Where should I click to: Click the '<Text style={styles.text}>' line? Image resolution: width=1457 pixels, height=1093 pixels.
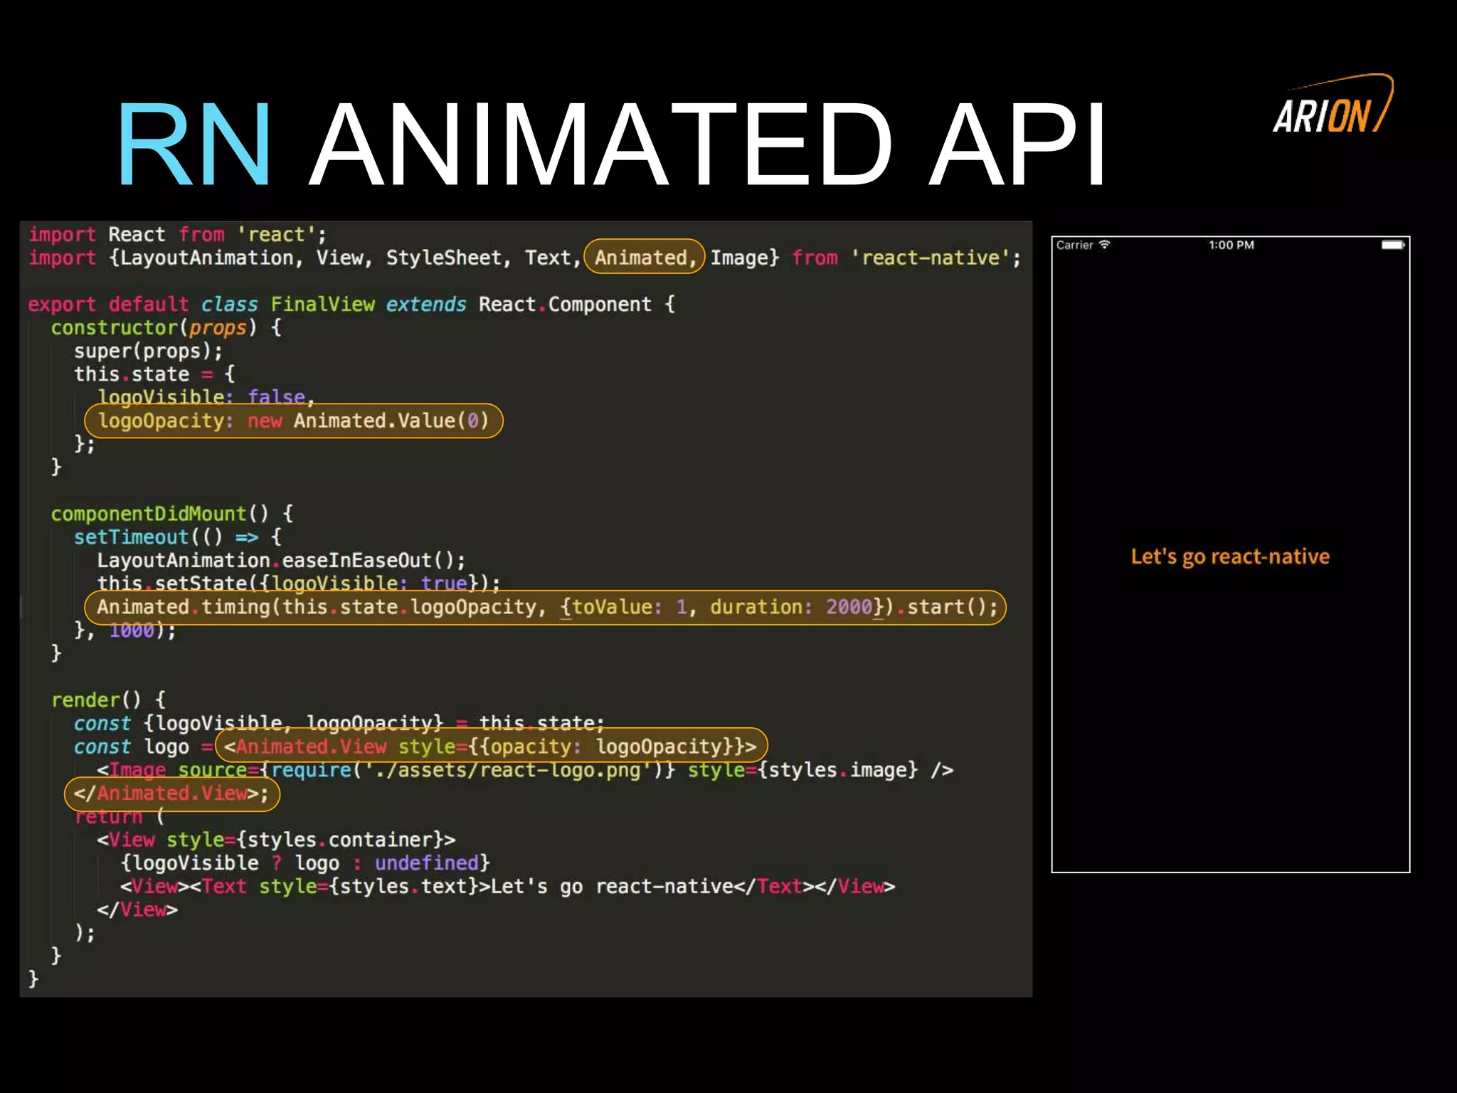[507, 887]
